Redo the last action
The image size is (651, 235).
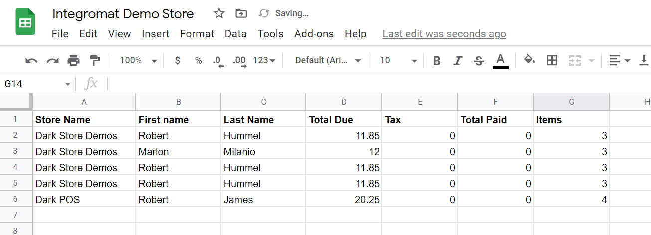(52, 61)
